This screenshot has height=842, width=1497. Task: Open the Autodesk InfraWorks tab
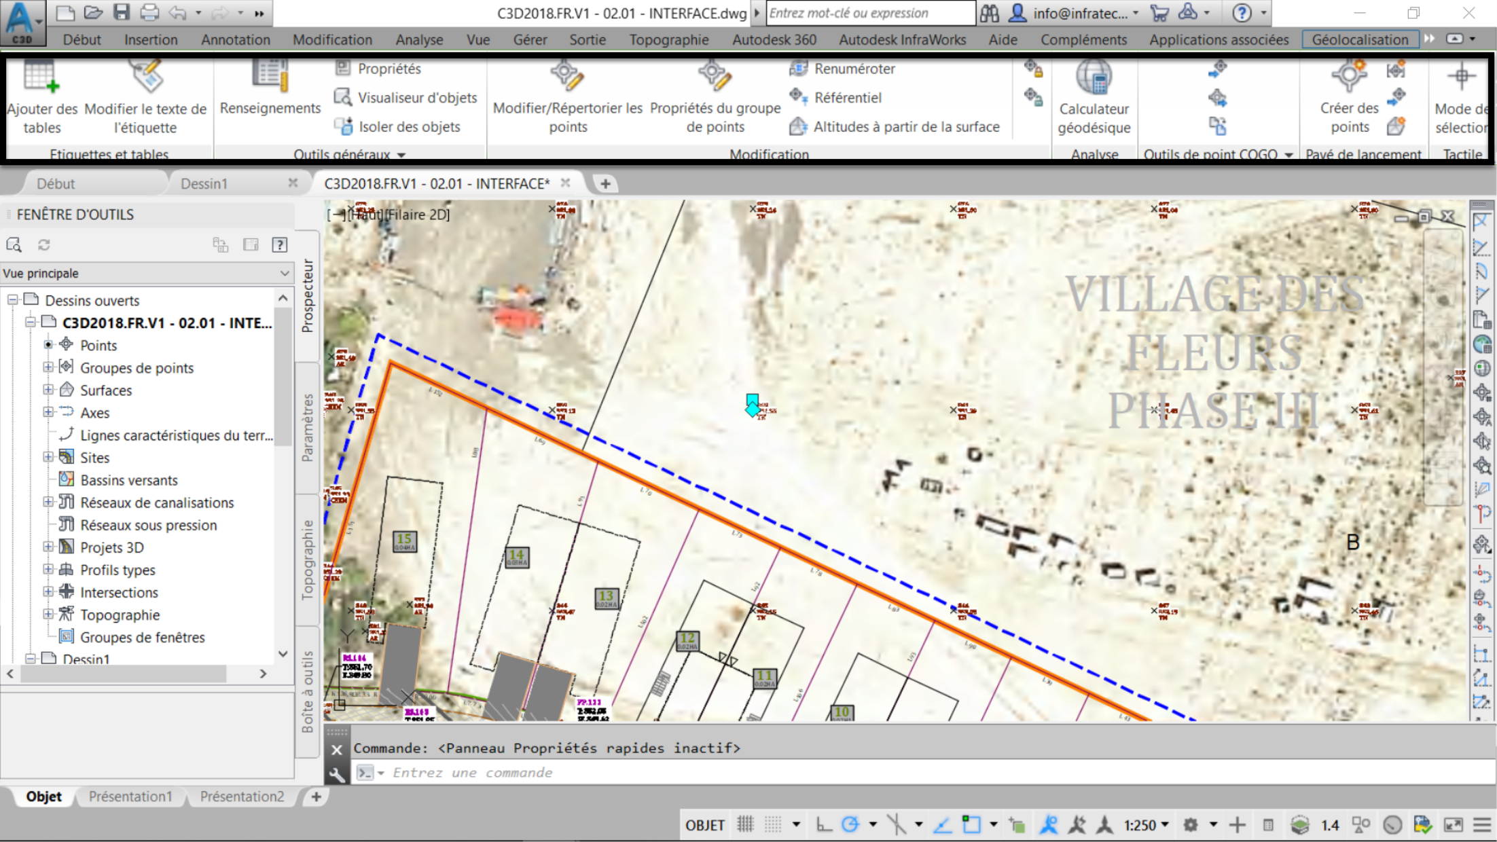(x=902, y=39)
